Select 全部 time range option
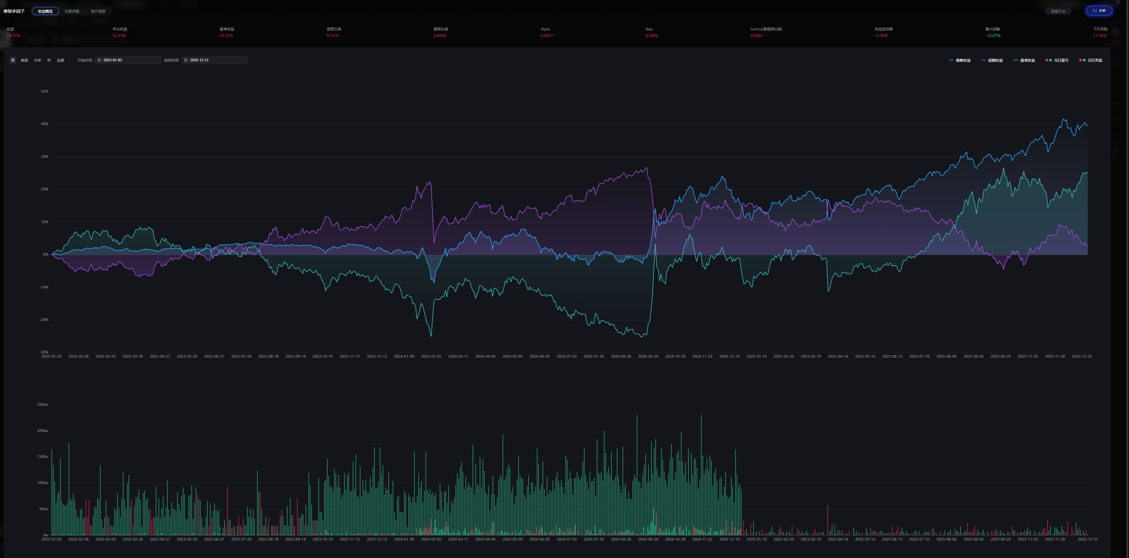 click(x=60, y=60)
